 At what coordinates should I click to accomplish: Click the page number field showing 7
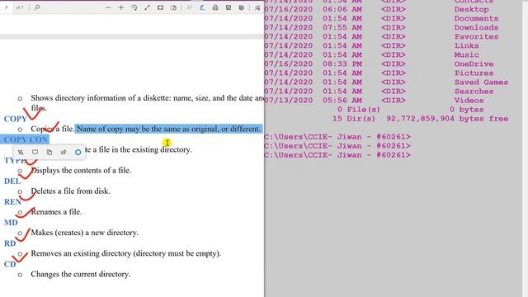click(6, 7)
